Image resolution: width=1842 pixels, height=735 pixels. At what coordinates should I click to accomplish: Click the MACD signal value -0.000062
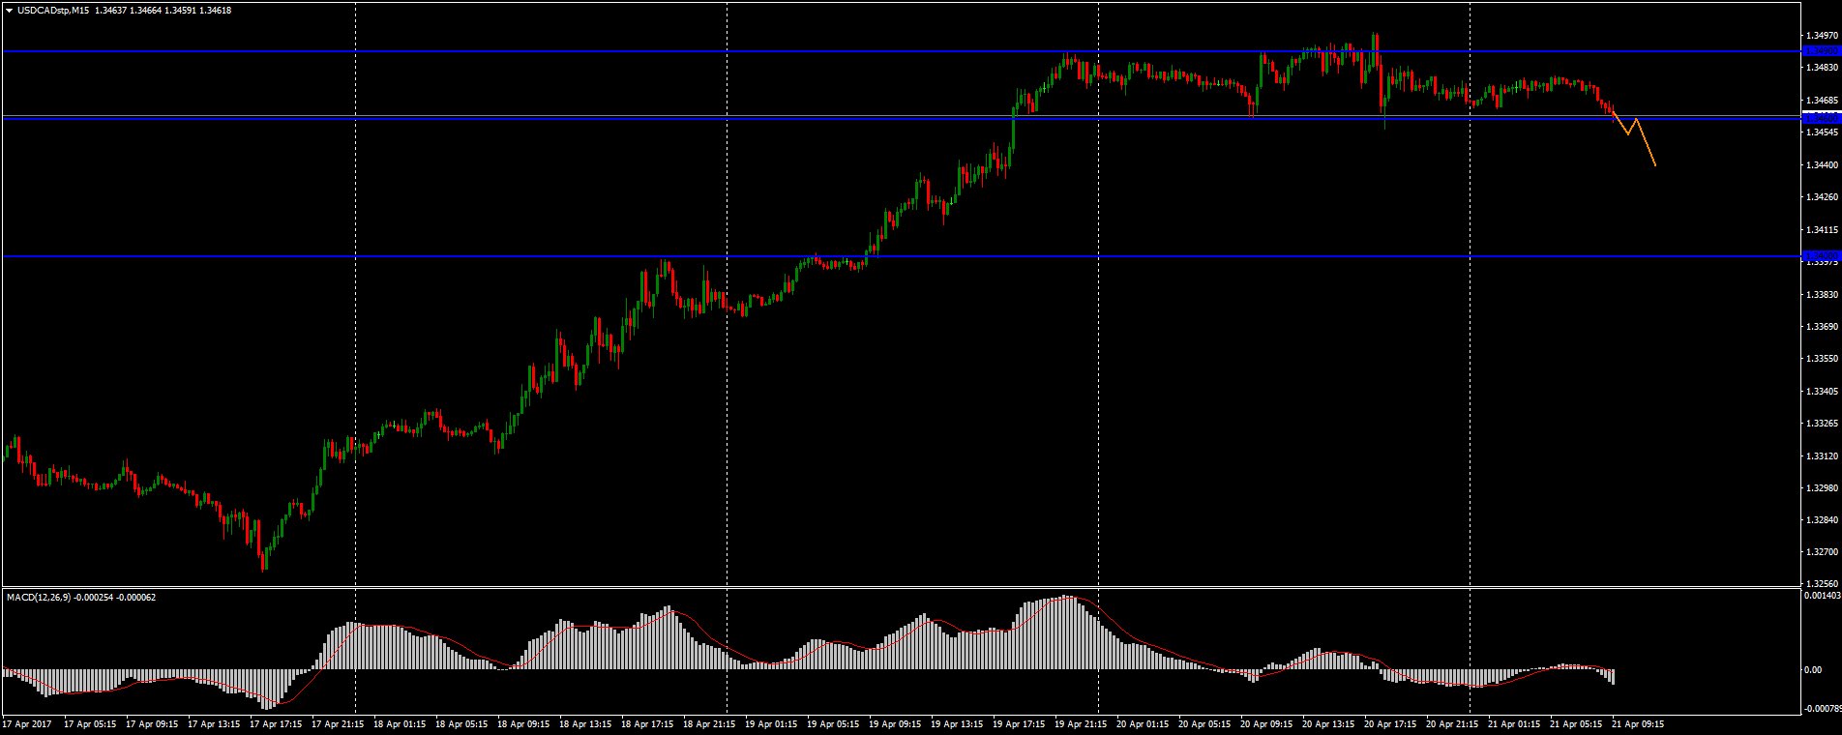[x=135, y=597]
